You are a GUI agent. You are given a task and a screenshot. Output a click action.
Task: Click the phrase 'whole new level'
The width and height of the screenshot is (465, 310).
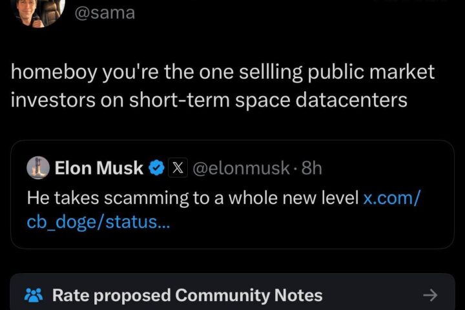(294, 198)
